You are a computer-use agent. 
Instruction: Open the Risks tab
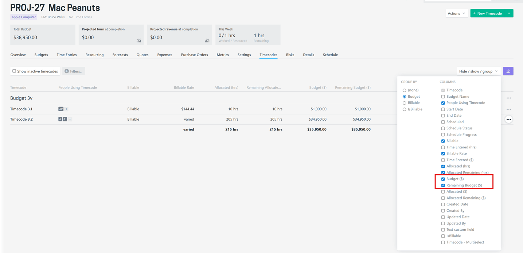(x=290, y=55)
